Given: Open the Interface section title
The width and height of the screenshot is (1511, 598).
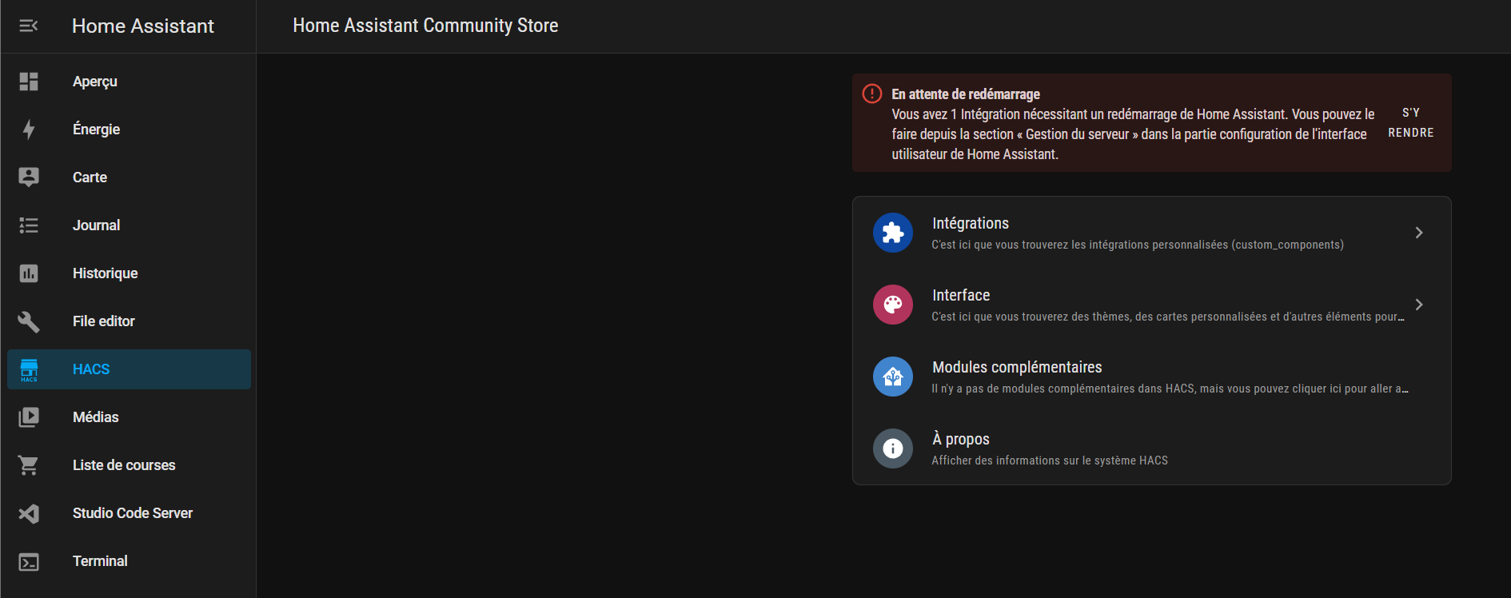Looking at the screenshot, I should tap(961, 296).
